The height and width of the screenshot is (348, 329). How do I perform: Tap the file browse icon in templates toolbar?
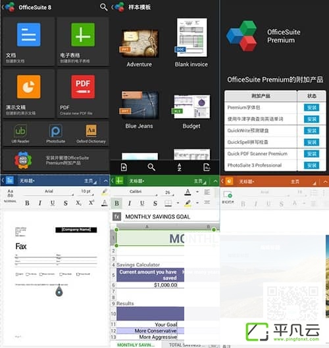(x=207, y=167)
